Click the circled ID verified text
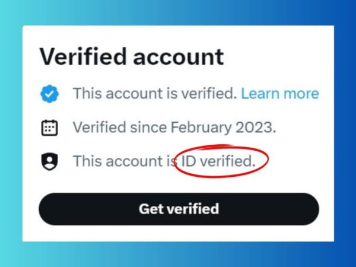 pos(218,161)
